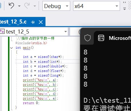Open the x64 platform dropdown
Image resolution: width=131 pixels, height=111 pixels.
96,6
